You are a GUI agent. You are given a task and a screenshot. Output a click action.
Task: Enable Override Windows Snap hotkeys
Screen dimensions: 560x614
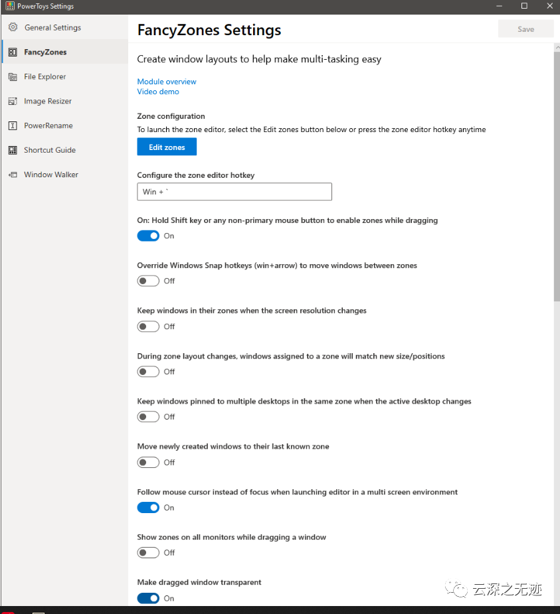147,281
